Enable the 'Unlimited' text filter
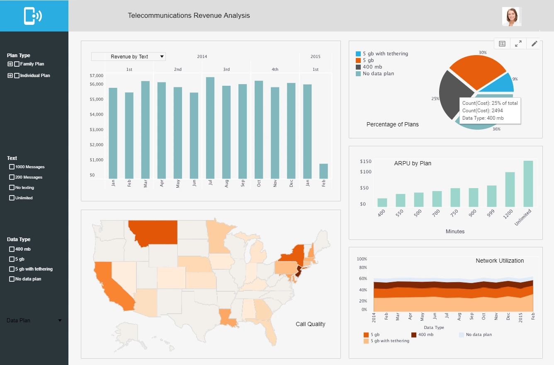The image size is (554, 365). click(x=11, y=198)
